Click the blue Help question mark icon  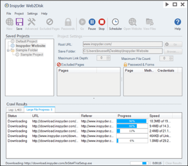(178, 22)
